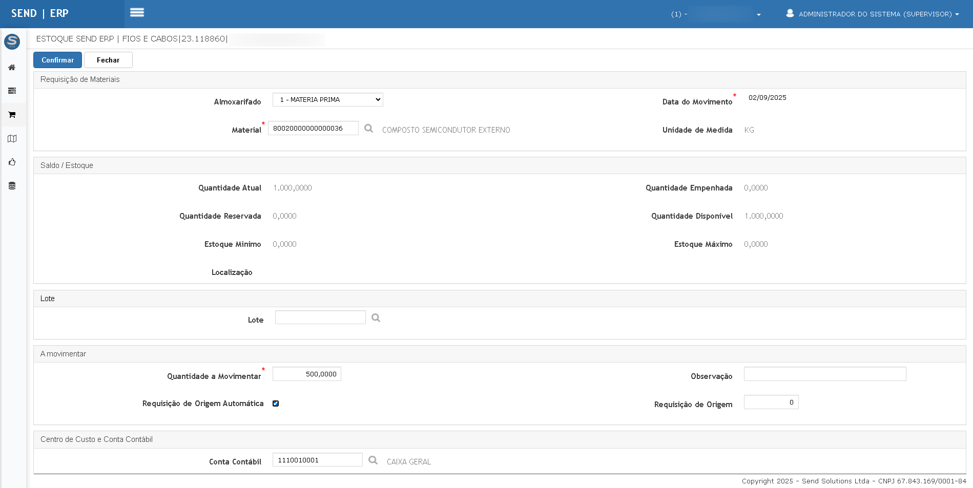Open the list icon in sidebar menu
This screenshot has width=973, height=488.
click(12, 91)
